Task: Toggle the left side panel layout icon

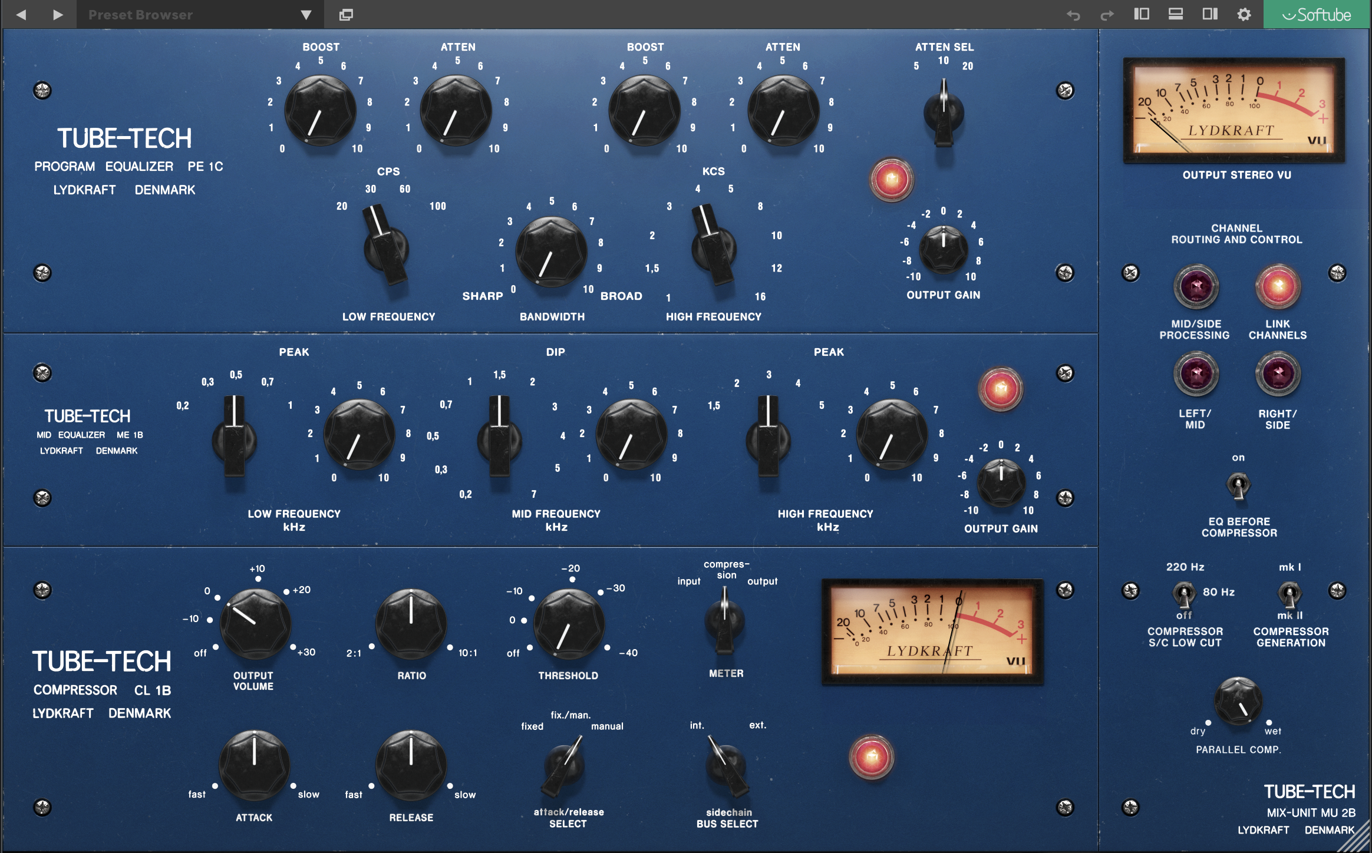Action: coord(1142,14)
